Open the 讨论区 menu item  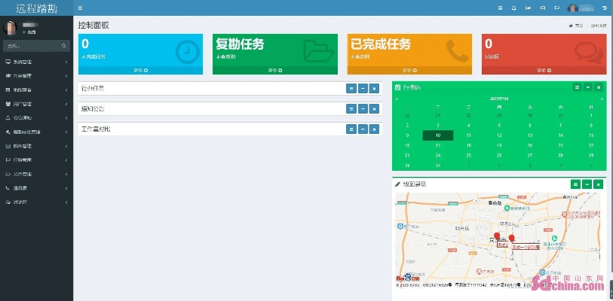(36, 202)
